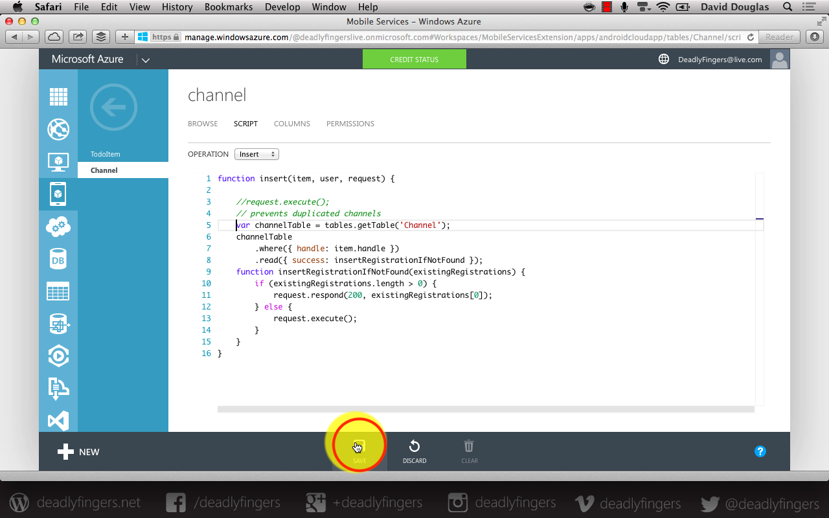Click Safari add bookmark plus button

pos(125,37)
